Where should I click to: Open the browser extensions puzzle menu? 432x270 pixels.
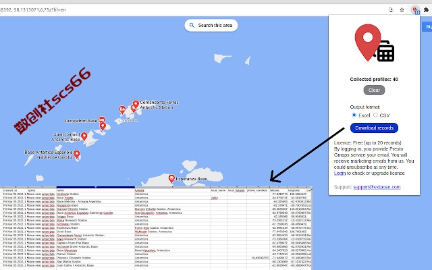tap(426, 10)
